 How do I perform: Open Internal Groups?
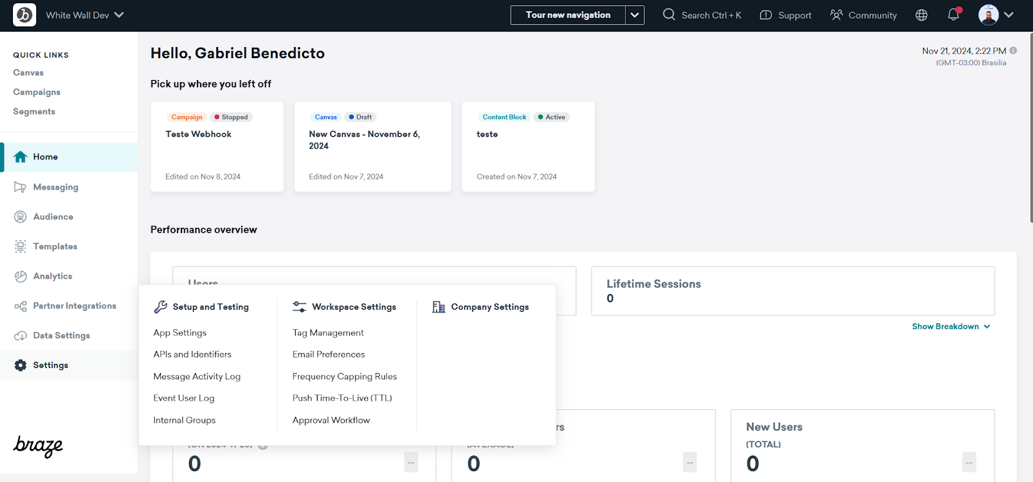tap(185, 420)
